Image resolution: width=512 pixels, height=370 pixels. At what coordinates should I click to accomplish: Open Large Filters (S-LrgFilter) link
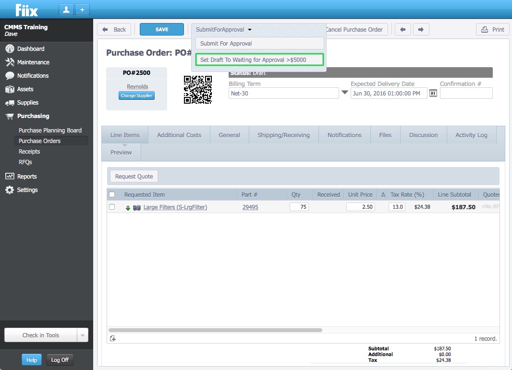175,207
